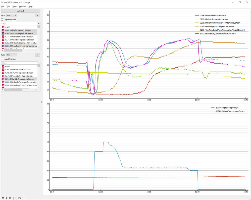Click the help question mark icon

pos(7,198)
